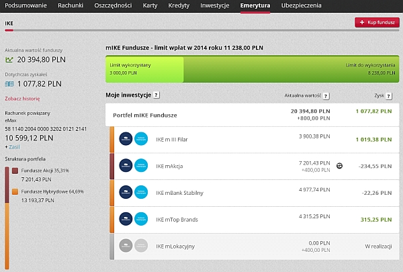Open the Oszczędności tab

coord(113,5)
